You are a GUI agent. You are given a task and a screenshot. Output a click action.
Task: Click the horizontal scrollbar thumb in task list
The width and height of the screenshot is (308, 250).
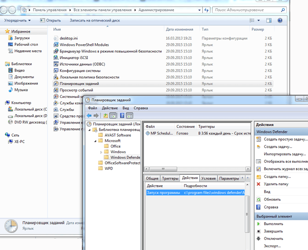(x=163, y=169)
